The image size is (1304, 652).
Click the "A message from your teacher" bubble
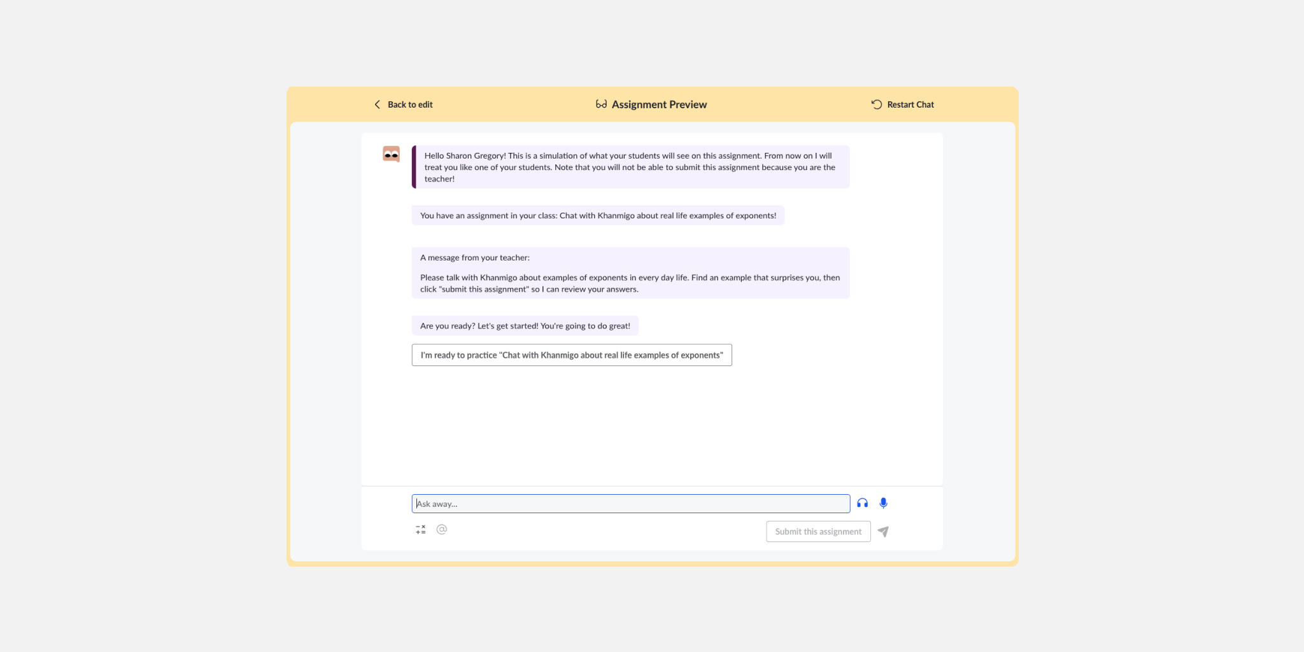pyautogui.click(x=630, y=273)
